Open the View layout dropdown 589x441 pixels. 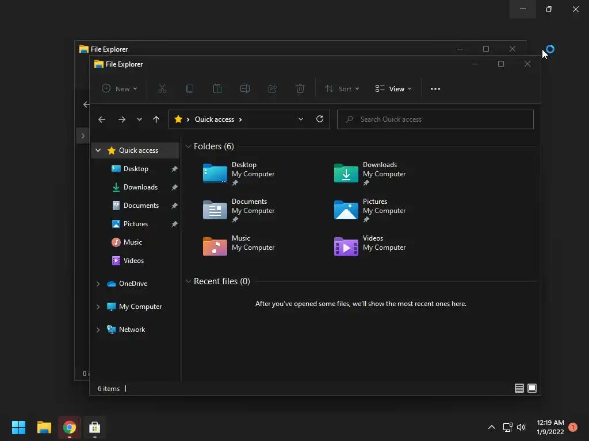point(393,89)
